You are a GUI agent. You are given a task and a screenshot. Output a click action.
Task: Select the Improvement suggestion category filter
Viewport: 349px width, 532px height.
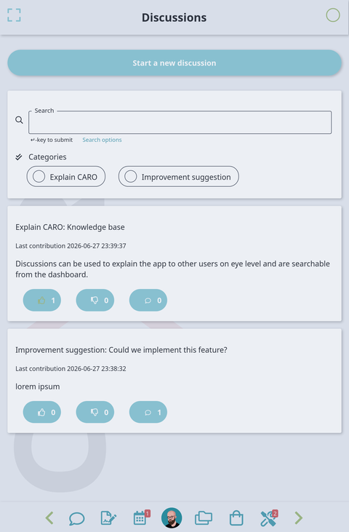coord(179,176)
